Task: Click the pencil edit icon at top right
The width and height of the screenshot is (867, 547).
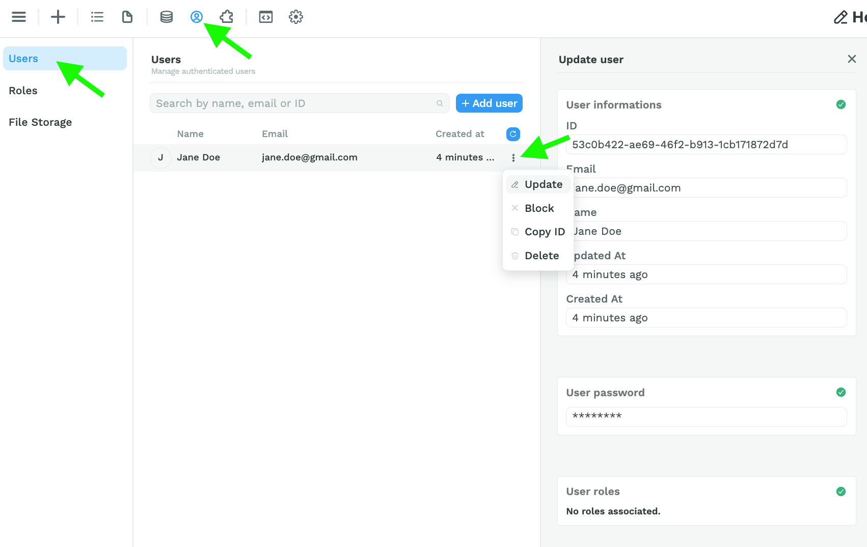Action: click(x=841, y=17)
